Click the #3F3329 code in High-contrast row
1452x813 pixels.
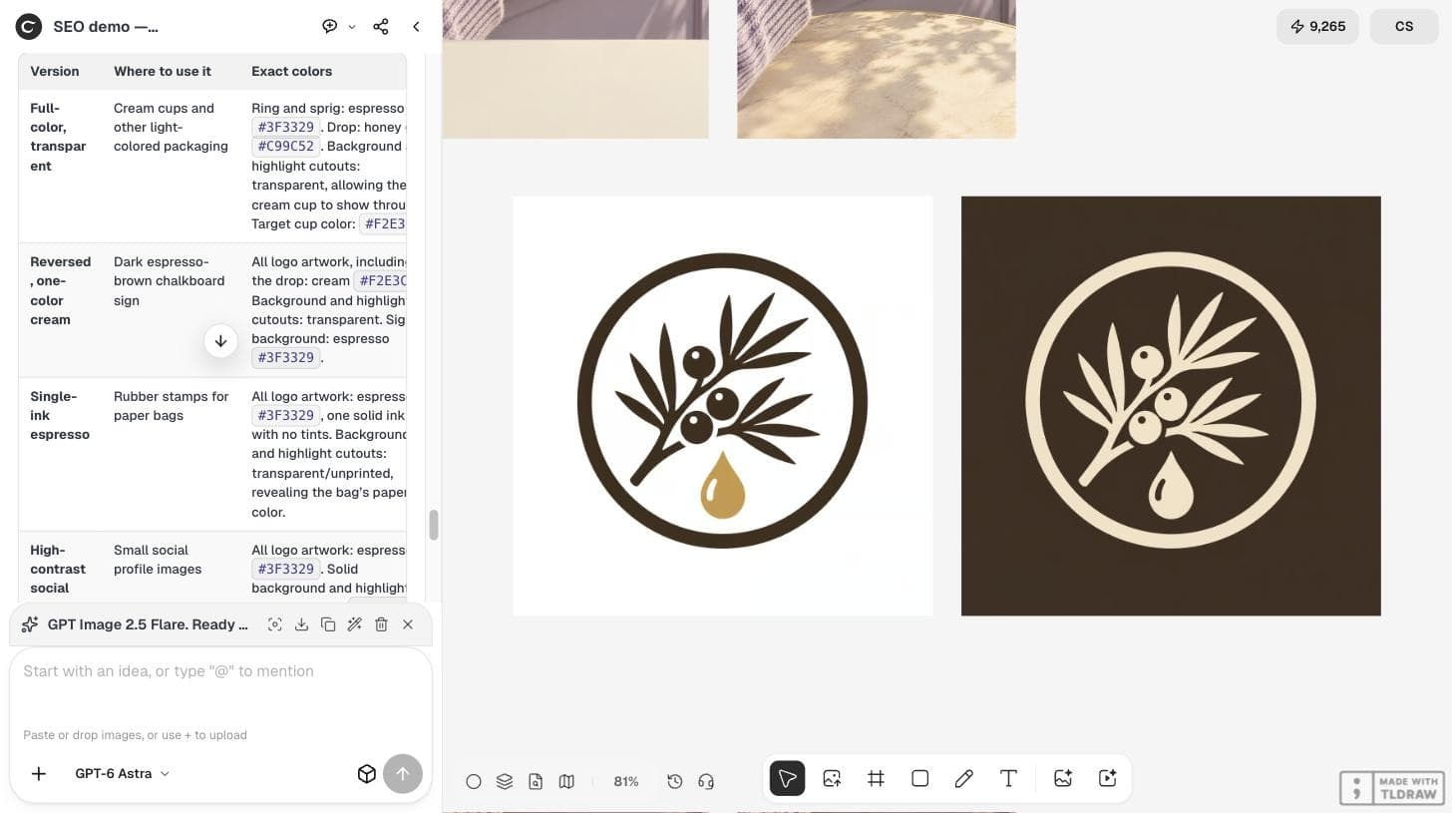(286, 570)
